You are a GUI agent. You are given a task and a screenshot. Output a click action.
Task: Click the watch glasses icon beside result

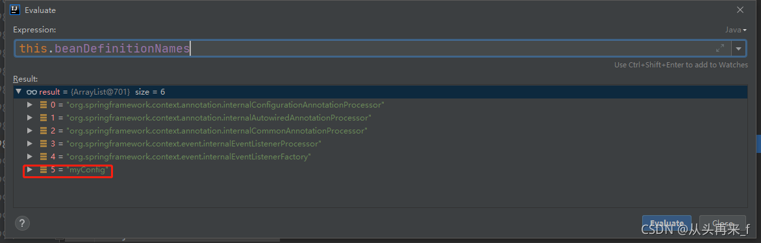(32, 92)
